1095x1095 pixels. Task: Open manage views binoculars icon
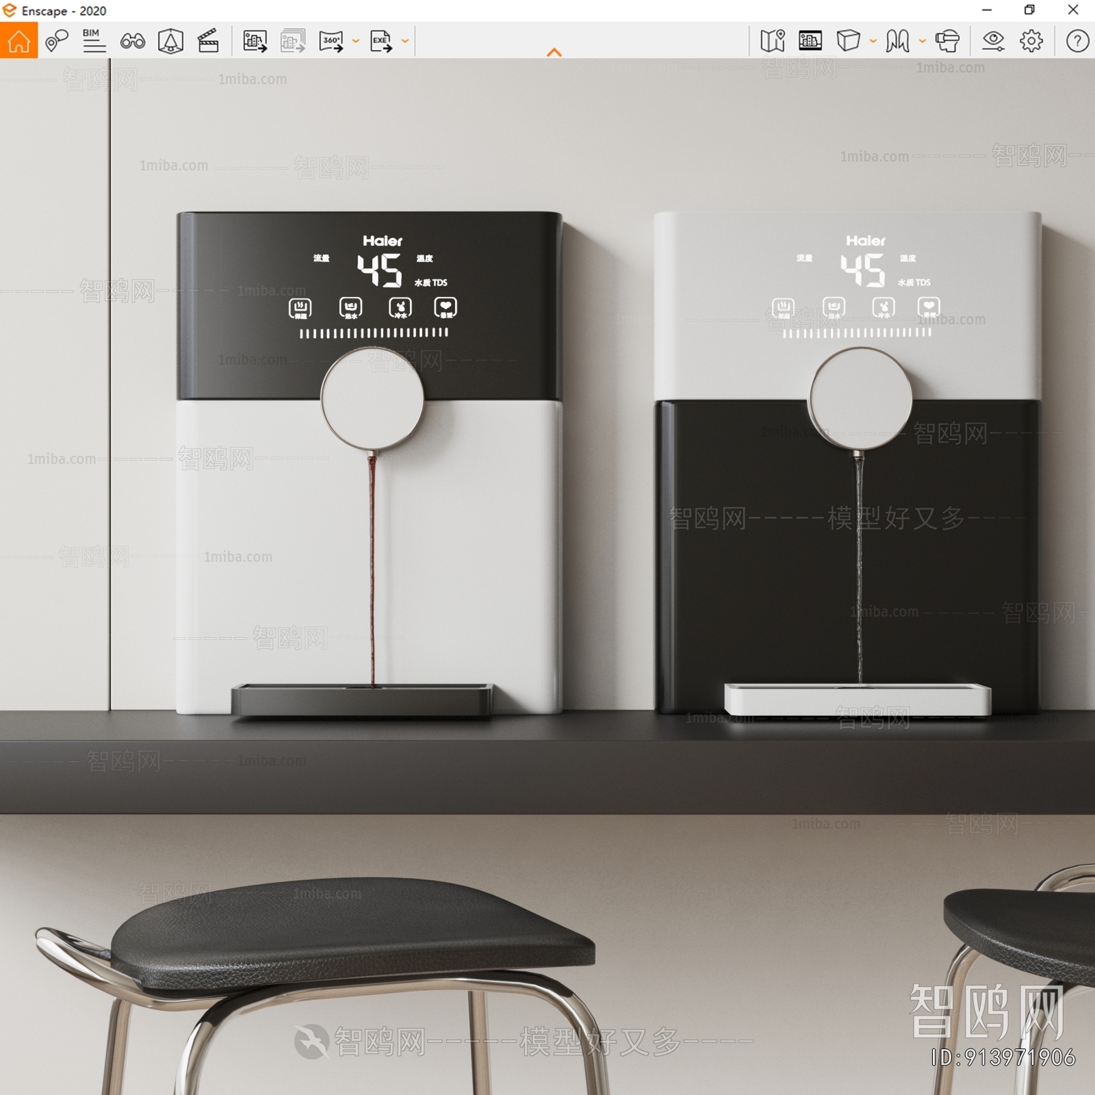(132, 42)
